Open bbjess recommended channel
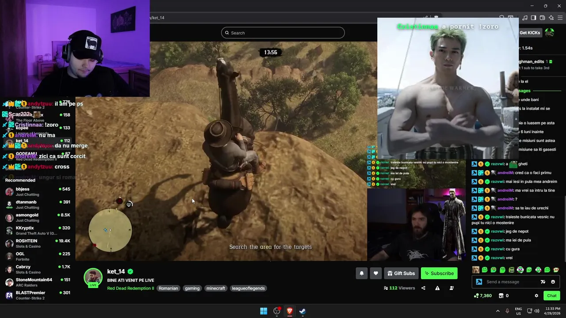This screenshot has height=318, width=566. 38,192
